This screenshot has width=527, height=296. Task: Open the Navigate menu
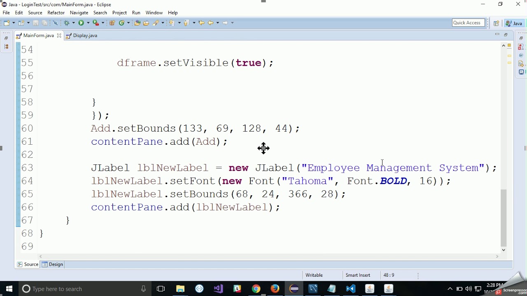point(79,13)
